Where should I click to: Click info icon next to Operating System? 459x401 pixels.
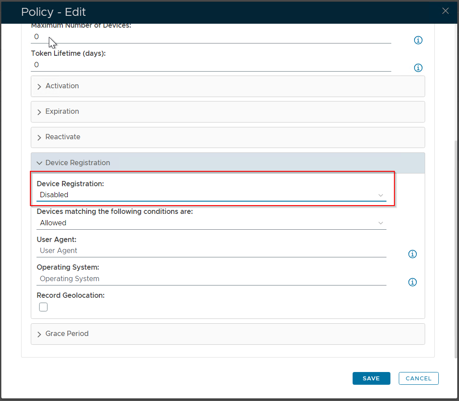tap(412, 282)
